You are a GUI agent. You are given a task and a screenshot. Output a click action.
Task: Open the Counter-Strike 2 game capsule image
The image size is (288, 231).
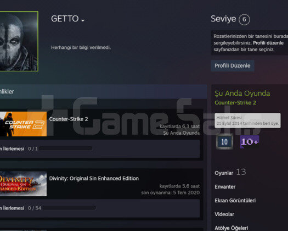tap(23, 124)
